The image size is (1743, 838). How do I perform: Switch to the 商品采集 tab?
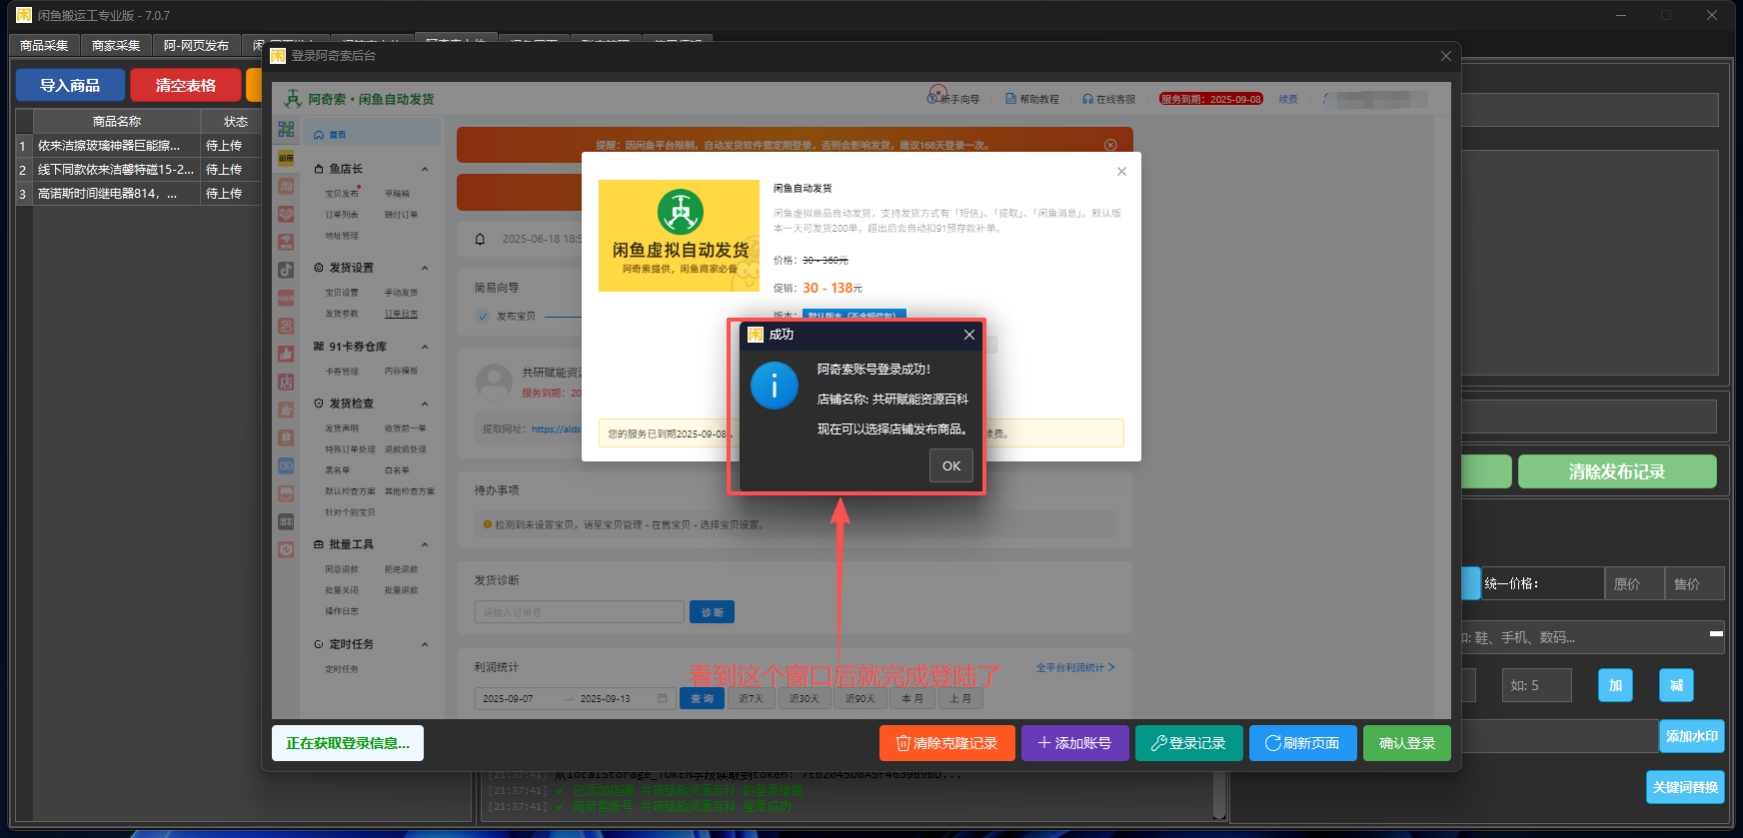coord(44,46)
